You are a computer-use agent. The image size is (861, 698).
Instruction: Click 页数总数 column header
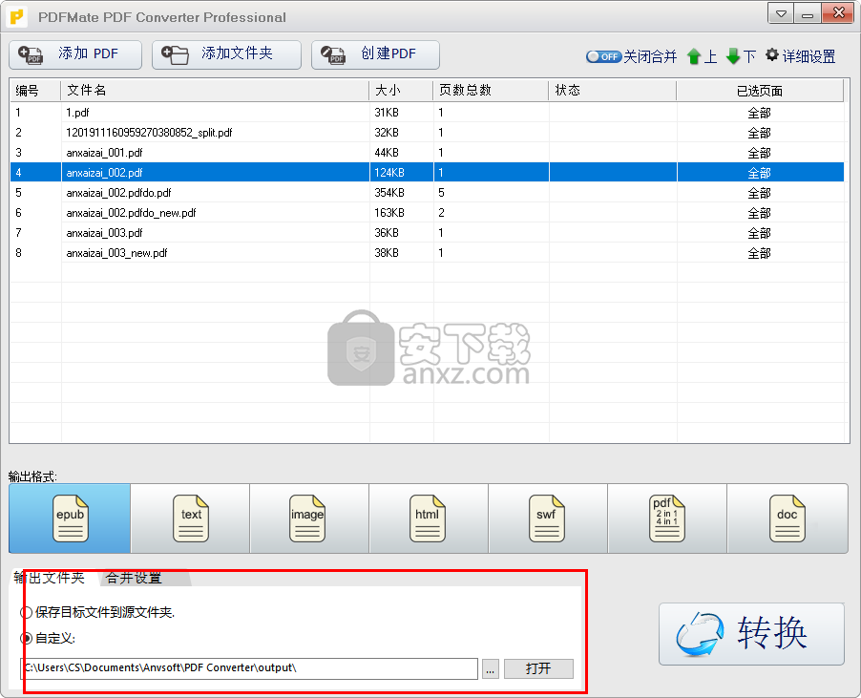coord(492,91)
